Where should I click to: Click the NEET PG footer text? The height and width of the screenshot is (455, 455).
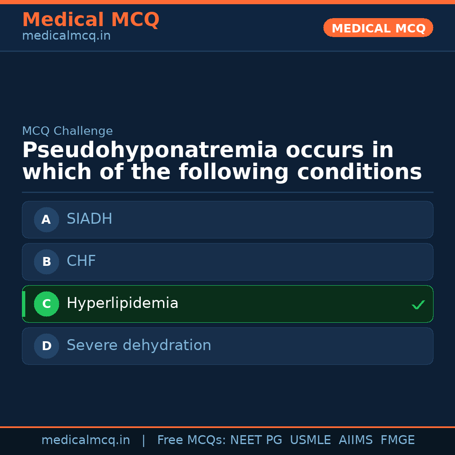(x=256, y=440)
